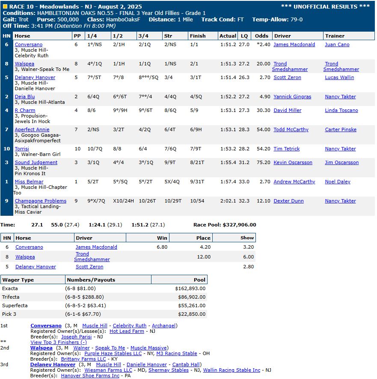Viewport: 377px width, 379px height.
Task: Open Wallin Racing Stable Inc owner link
Action: click(x=232, y=370)
